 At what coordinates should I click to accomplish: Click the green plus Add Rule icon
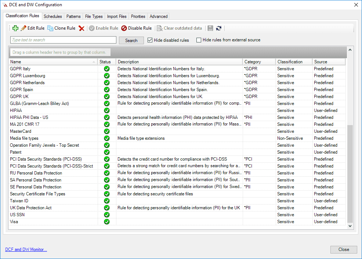point(15,28)
